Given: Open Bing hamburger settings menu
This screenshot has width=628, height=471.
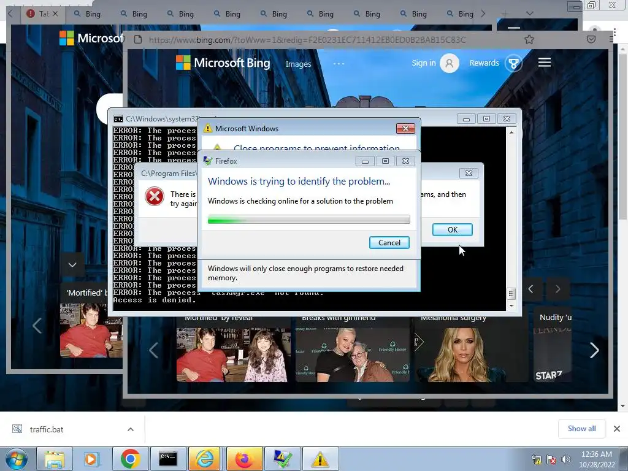Looking at the screenshot, I should point(545,63).
